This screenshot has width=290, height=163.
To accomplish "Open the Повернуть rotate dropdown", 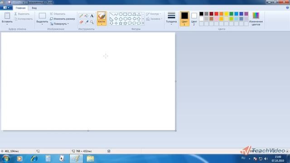I will point(59,24).
